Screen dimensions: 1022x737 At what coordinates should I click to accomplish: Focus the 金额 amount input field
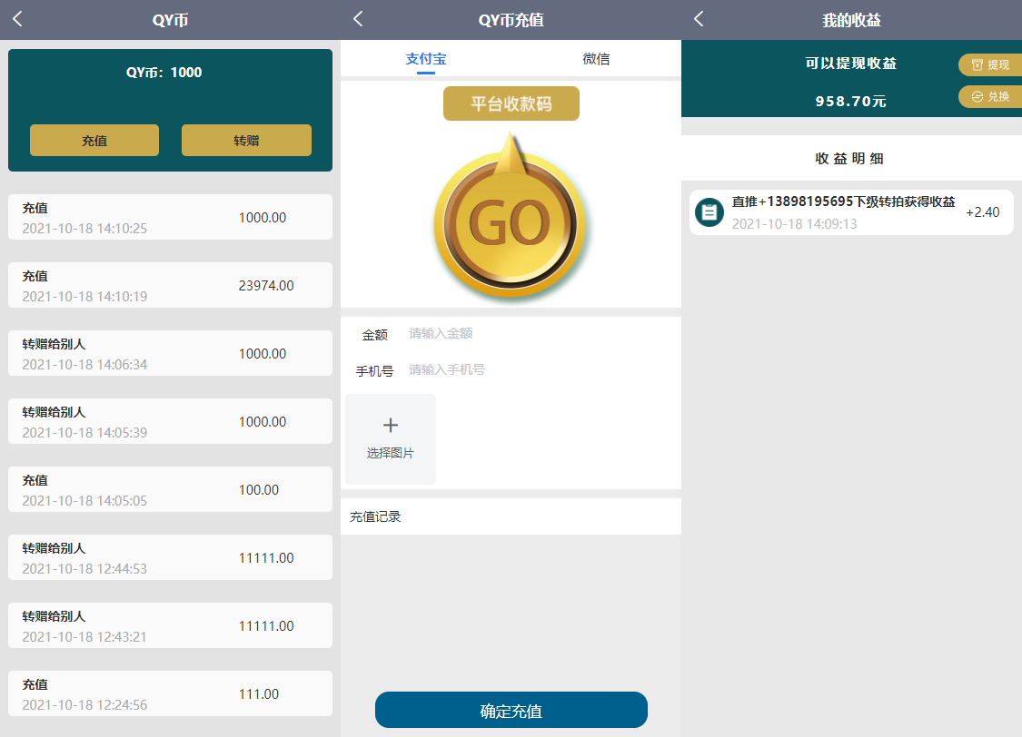(x=536, y=334)
